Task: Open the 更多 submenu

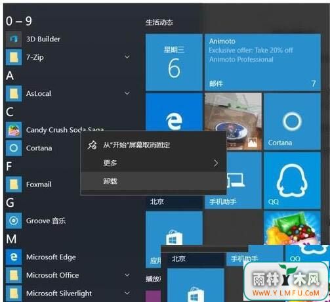Action: coord(154,163)
